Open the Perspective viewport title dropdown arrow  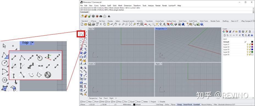click(x=166, y=29)
